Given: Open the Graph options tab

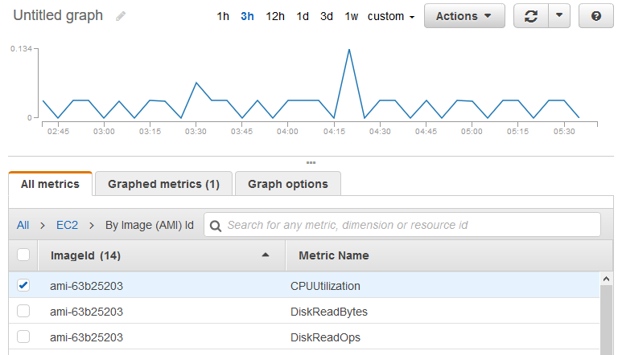Looking at the screenshot, I should [x=287, y=184].
